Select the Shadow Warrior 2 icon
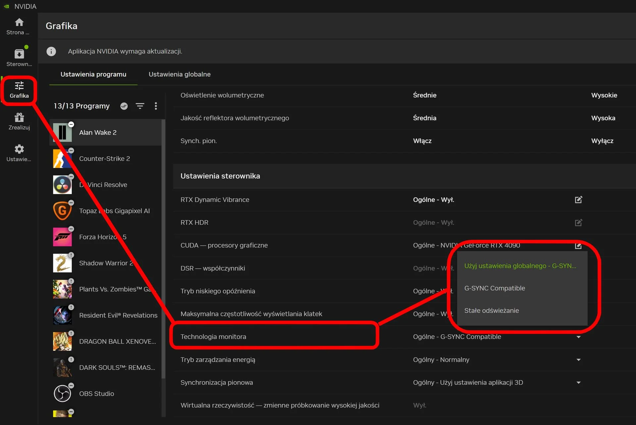 [x=62, y=263]
